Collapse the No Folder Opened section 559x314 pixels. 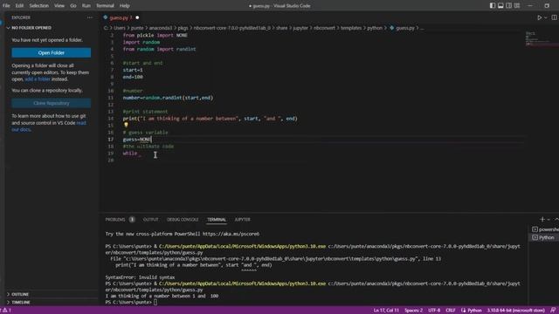coord(31,28)
